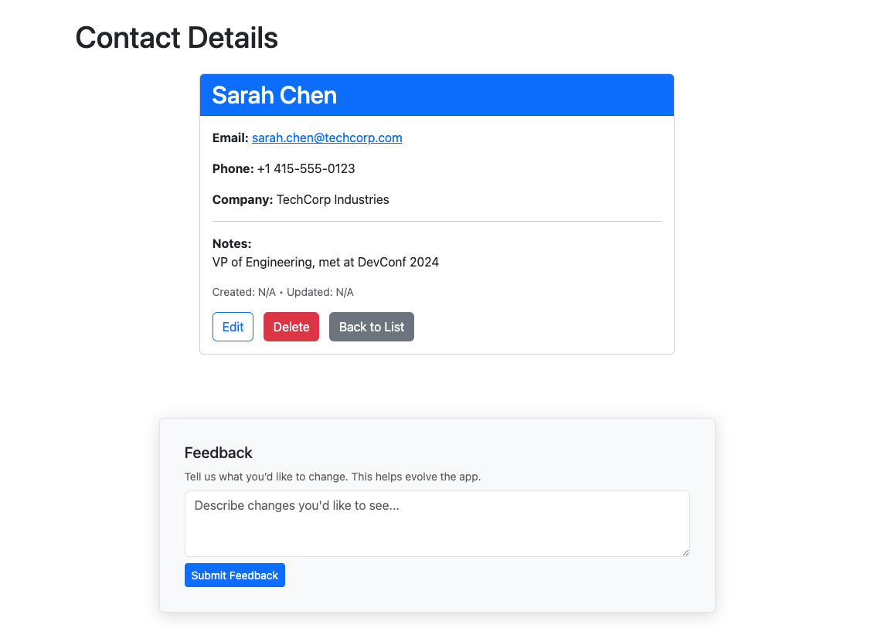This screenshot has width=874, height=628.
Task: Click the Company: label
Action: point(243,199)
